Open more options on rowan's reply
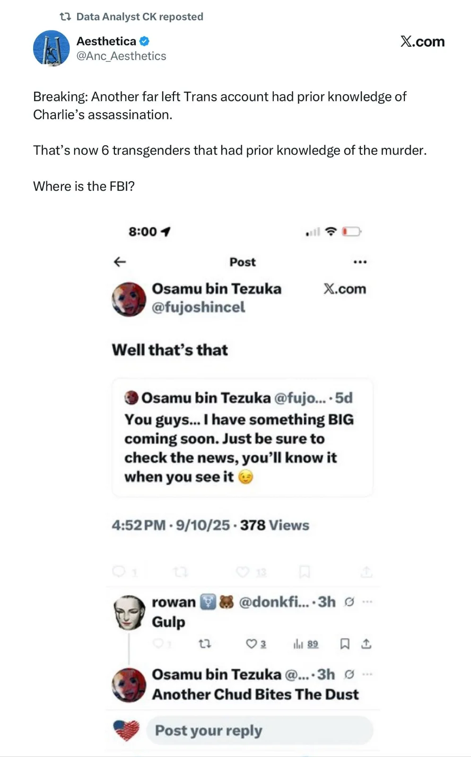 click(x=367, y=602)
